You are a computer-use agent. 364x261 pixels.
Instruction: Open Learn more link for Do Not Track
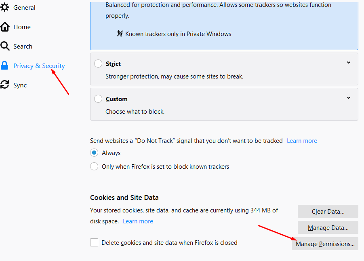coord(302,141)
